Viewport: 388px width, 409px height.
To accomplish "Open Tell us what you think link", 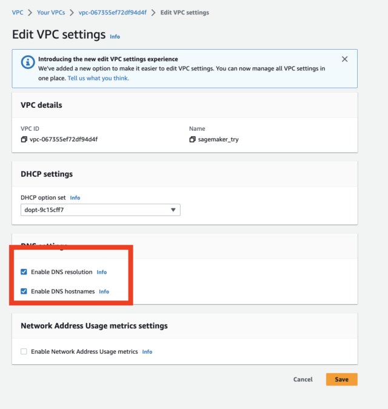I will 98,78.
